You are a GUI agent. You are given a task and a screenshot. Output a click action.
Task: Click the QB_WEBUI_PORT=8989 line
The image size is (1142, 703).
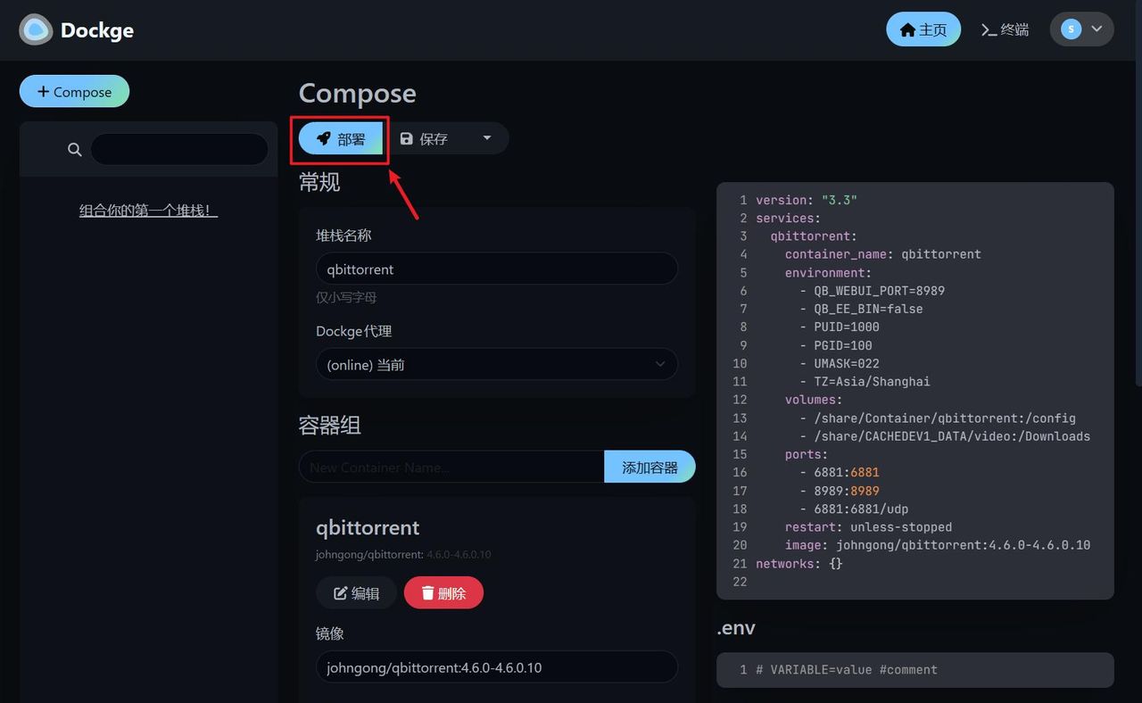point(873,291)
